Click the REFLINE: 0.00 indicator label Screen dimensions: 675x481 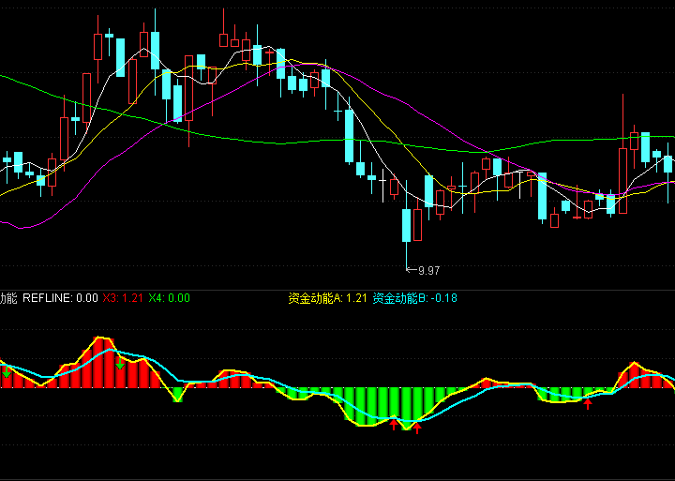click(60, 298)
